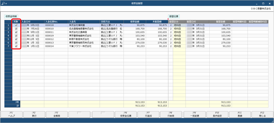Viewport: 274px width, 123px height.
Task: Open F9 一括変更 bulk change
Action: point(195,115)
